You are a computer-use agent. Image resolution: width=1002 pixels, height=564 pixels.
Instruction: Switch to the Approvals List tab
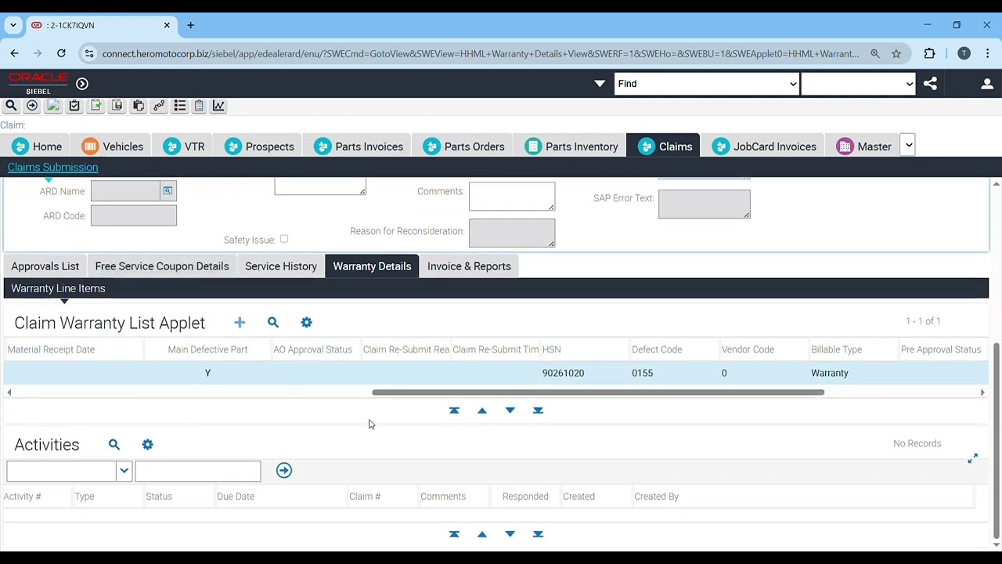45,266
